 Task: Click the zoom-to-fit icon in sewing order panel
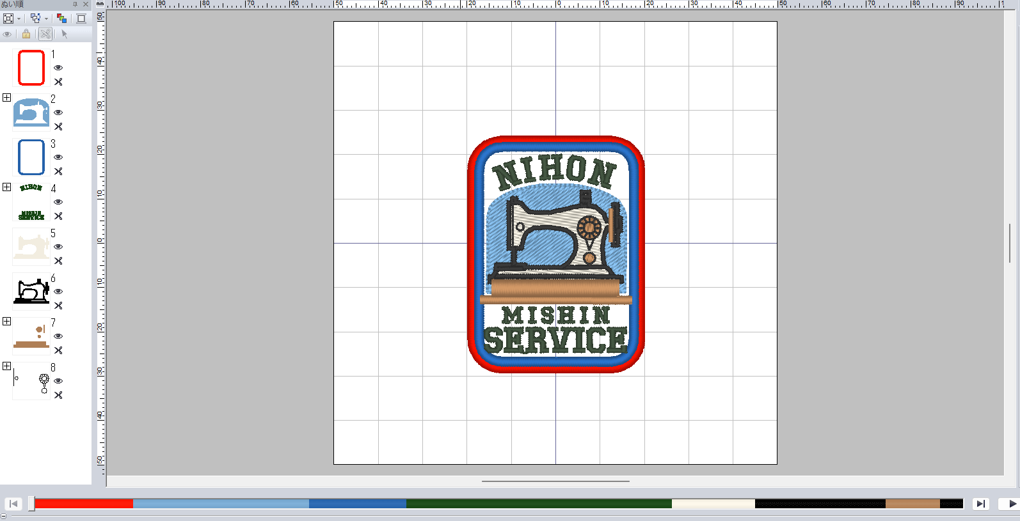pos(8,19)
